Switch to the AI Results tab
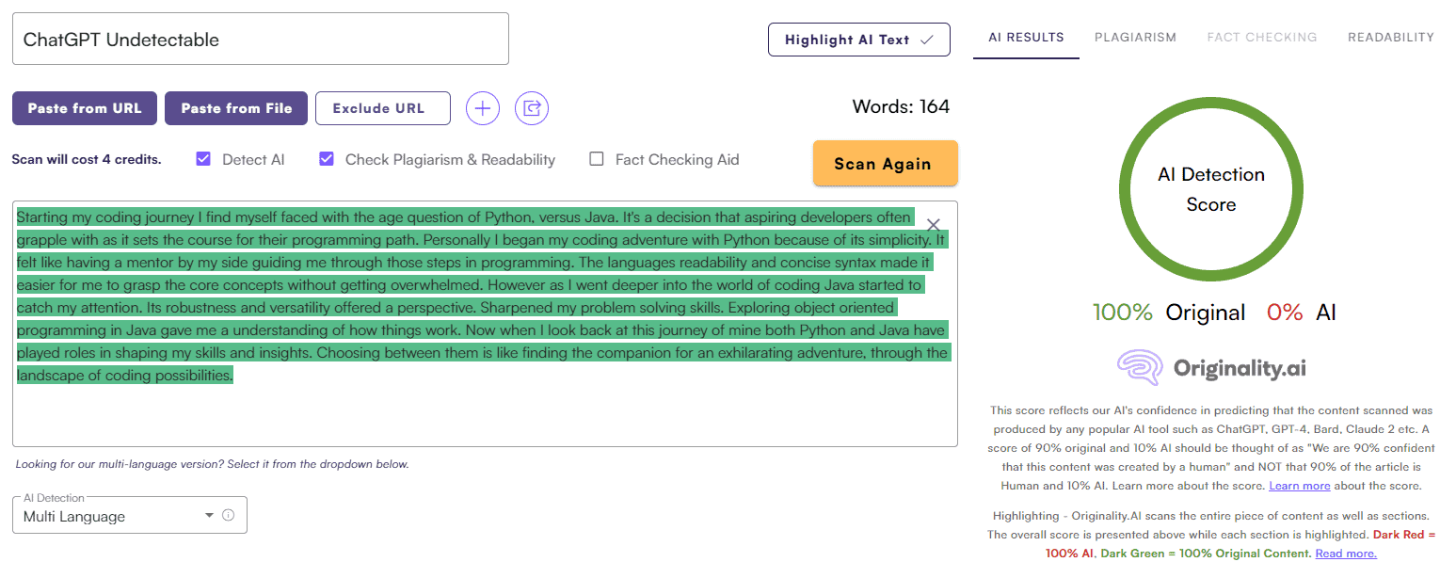 (1026, 38)
